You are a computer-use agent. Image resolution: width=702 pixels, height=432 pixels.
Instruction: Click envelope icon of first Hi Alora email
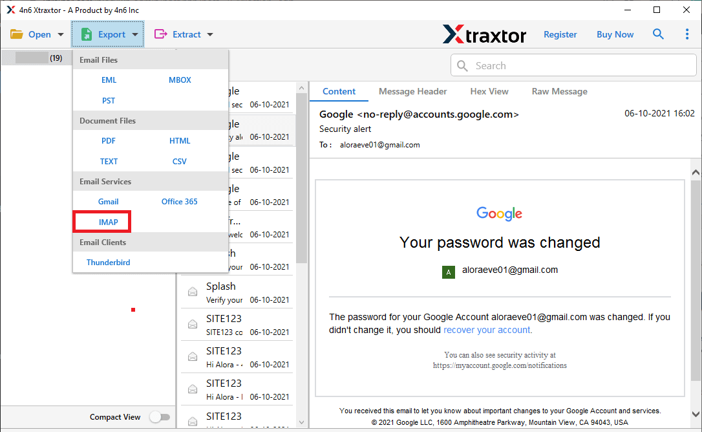193,356
